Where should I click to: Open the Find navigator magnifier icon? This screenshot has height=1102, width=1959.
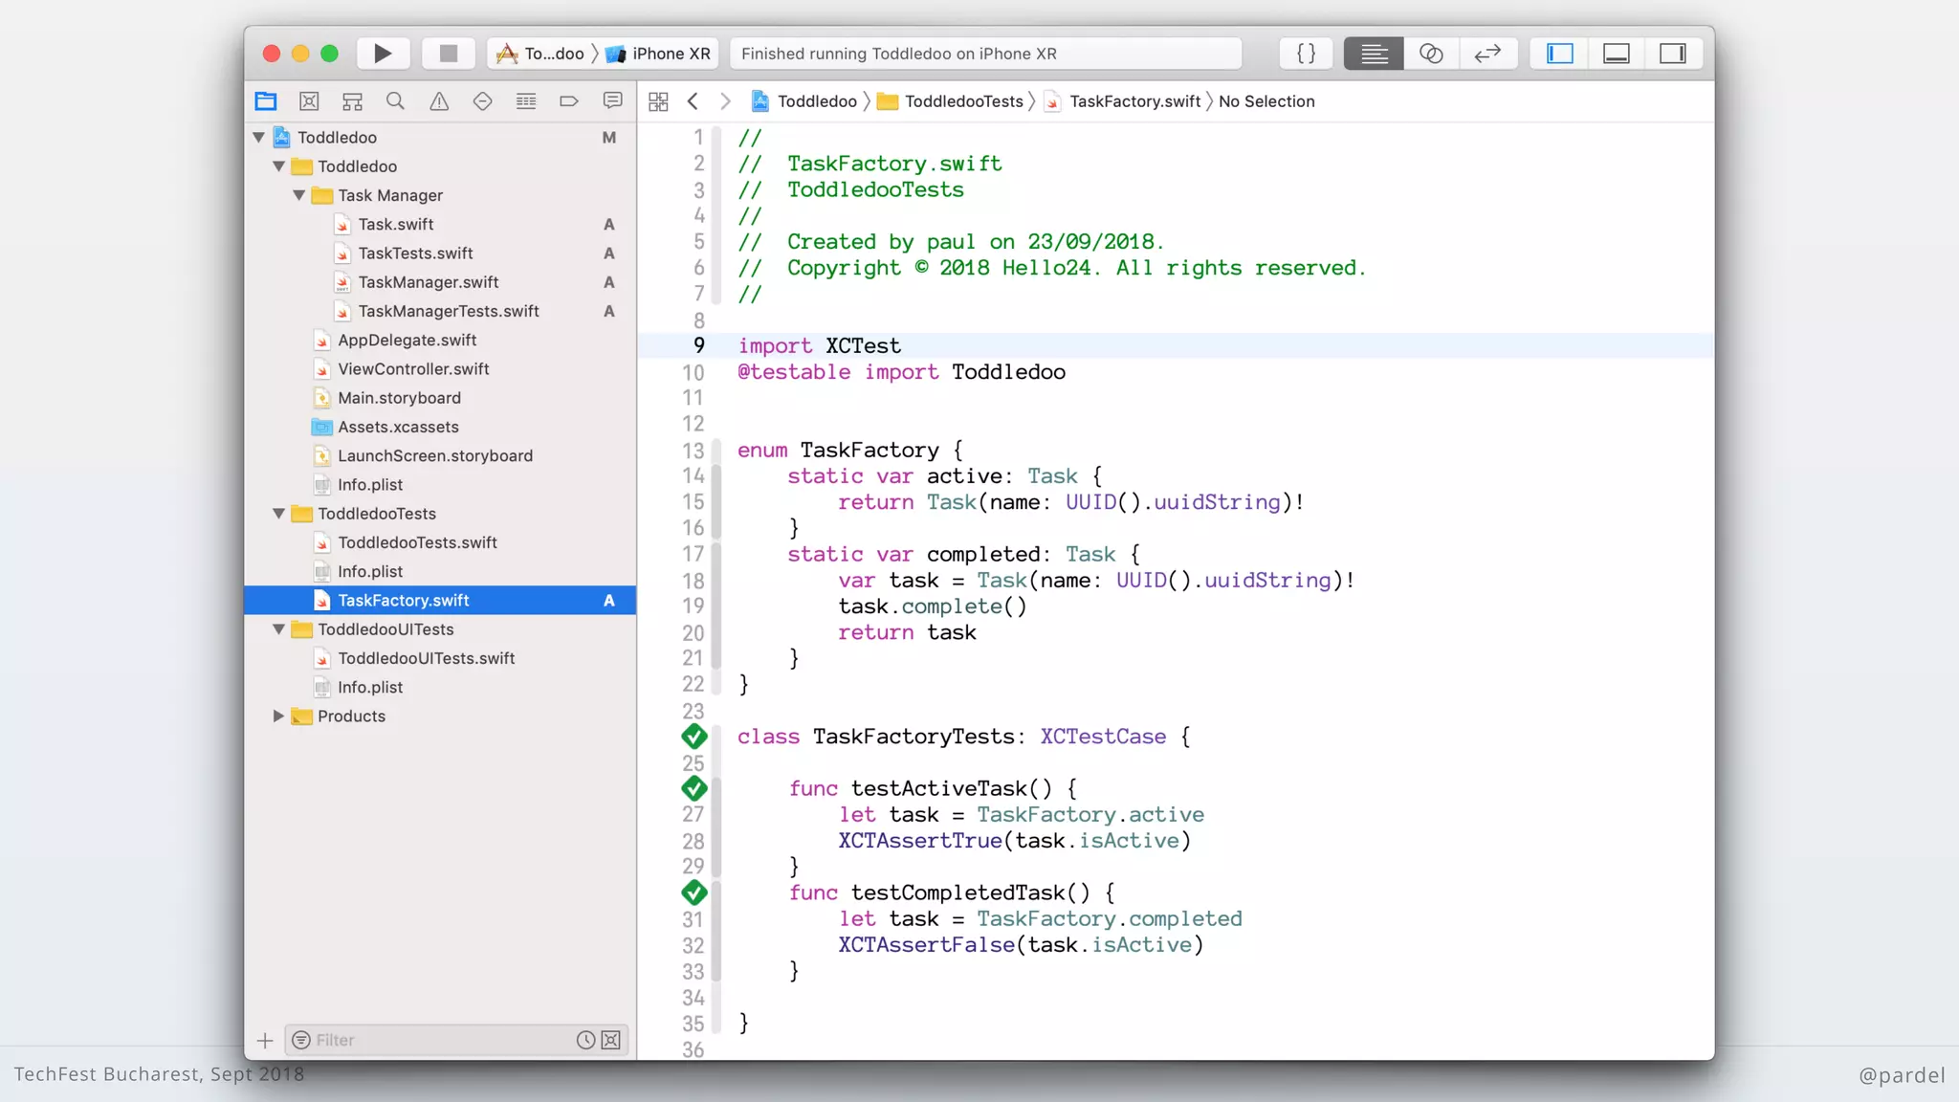[395, 101]
